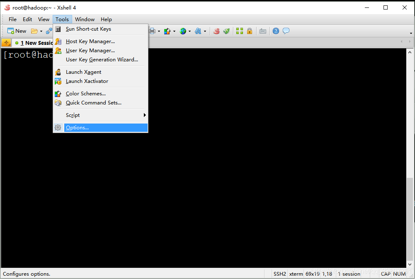Click the Open folder toolbar icon
Screen dimensions: 415x279
[34, 31]
